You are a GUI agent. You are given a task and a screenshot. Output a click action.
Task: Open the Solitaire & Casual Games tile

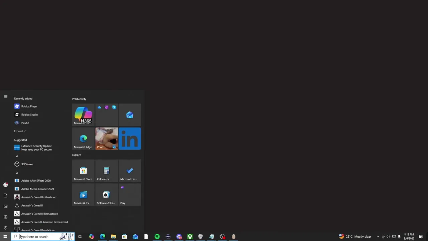tap(106, 194)
